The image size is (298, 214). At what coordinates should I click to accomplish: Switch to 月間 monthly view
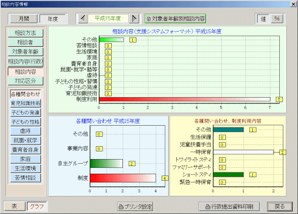tap(24, 19)
